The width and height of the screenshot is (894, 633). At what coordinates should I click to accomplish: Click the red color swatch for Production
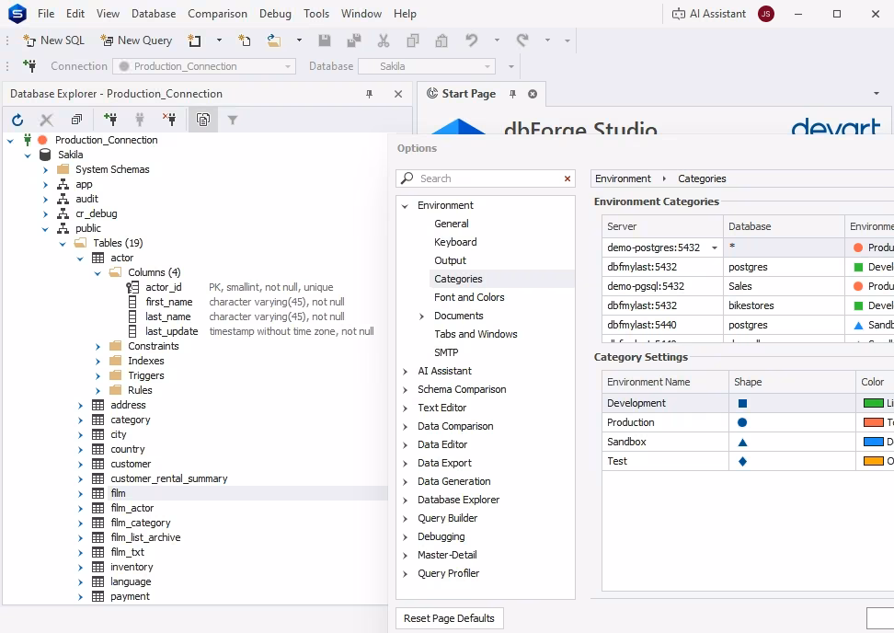click(874, 422)
